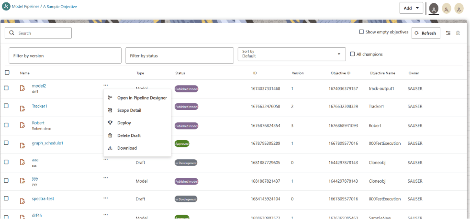Click the yyy row pipeline icon
Image resolution: width=470 pixels, height=220 pixels.
(x=22, y=180)
